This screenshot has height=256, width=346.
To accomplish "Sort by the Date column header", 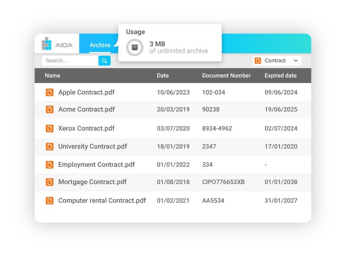I will pyautogui.click(x=163, y=76).
